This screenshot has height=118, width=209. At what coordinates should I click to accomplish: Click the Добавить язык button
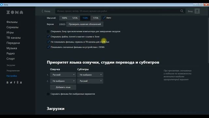pyautogui.click(x=63, y=87)
